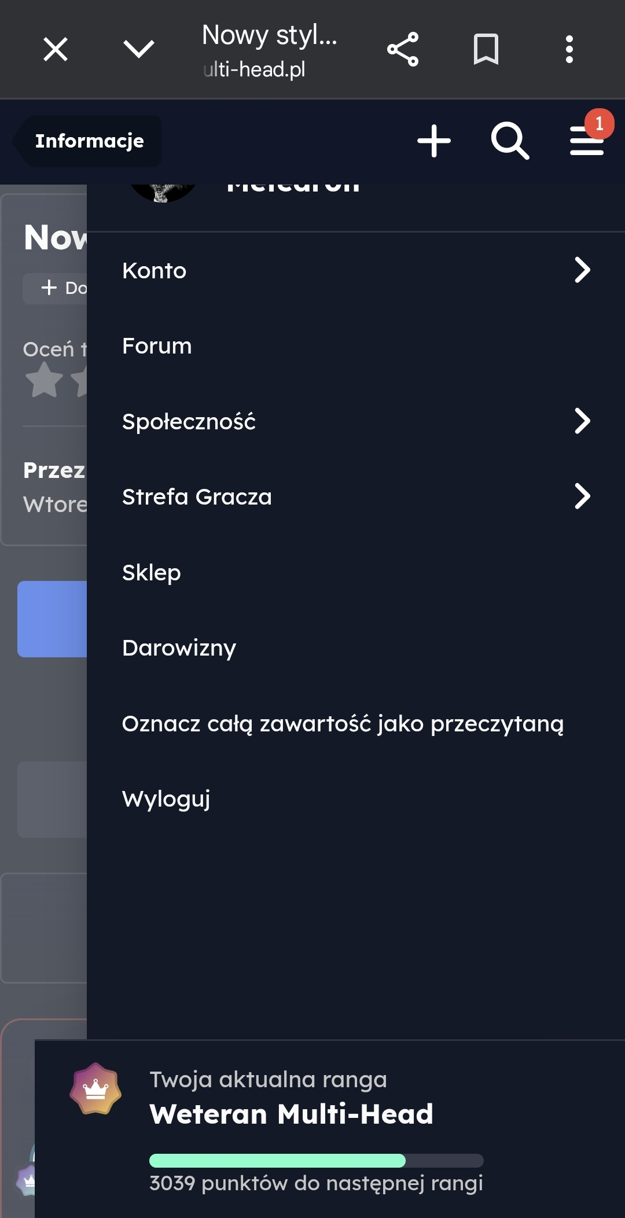Go to Sklep menu item
This screenshot has width=625, height=1218.
point(152,573)
